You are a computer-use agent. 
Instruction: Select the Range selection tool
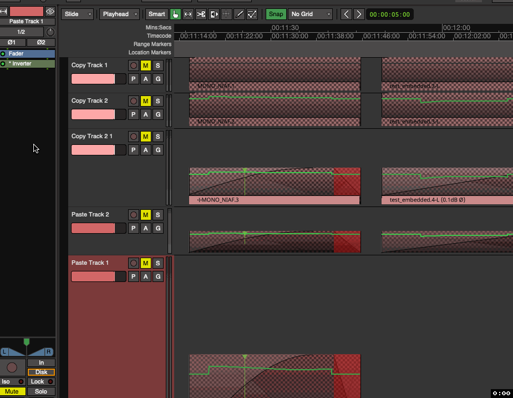click(188, 14)
